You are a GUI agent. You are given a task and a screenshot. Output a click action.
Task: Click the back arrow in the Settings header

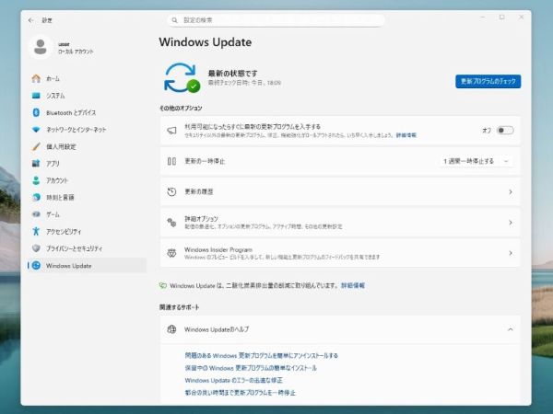[x=30, y=20]
